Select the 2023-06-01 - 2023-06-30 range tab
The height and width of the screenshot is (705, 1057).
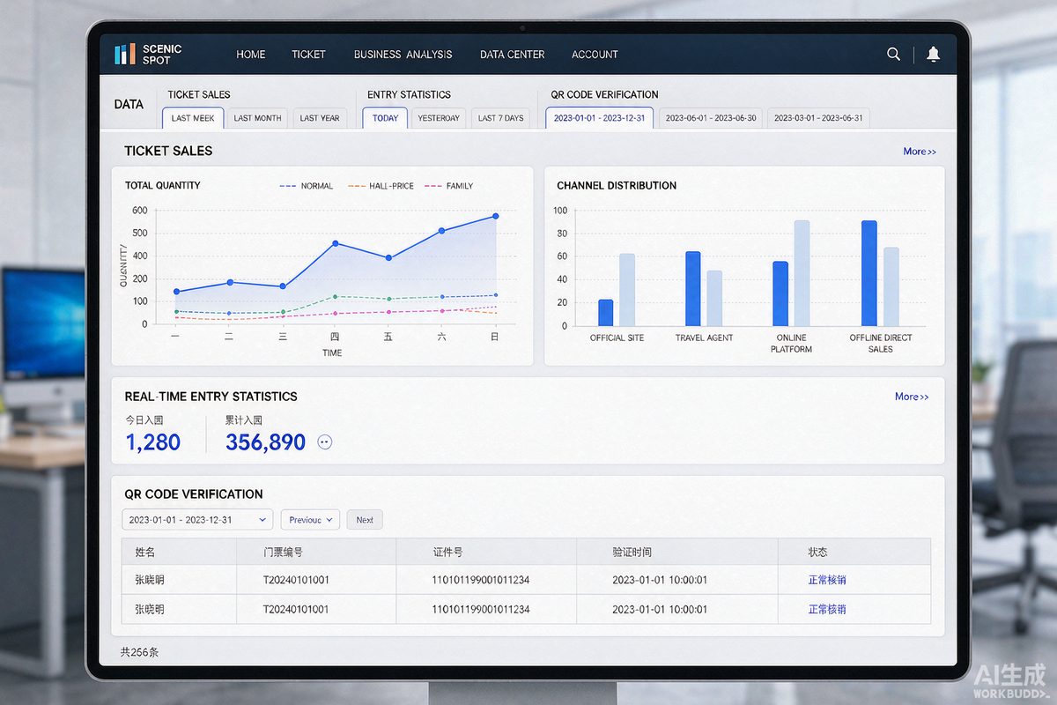[x=711, y=118]
